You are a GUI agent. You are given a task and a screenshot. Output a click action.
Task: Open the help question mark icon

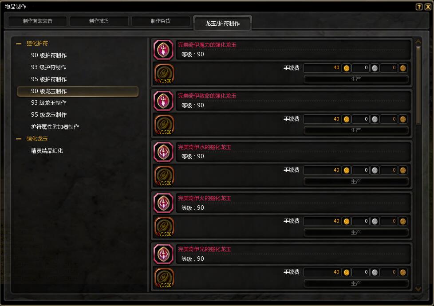coord(419,7)
